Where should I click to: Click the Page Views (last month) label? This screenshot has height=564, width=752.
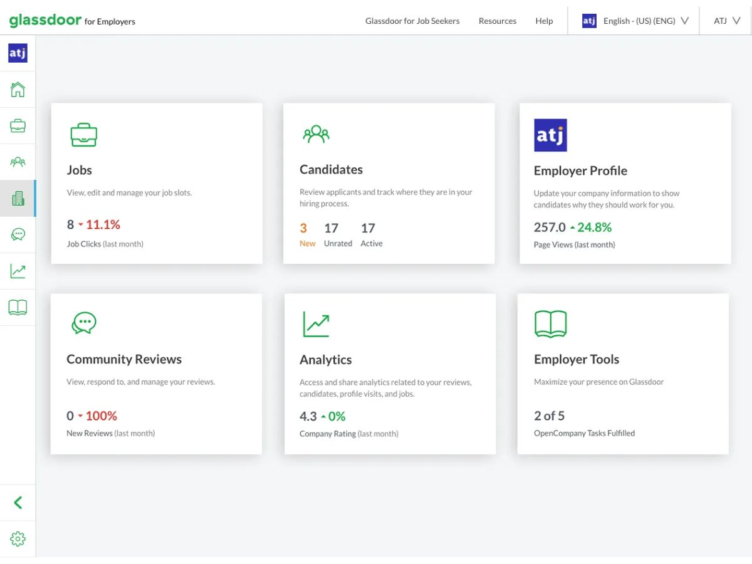(x=575, y=244)
